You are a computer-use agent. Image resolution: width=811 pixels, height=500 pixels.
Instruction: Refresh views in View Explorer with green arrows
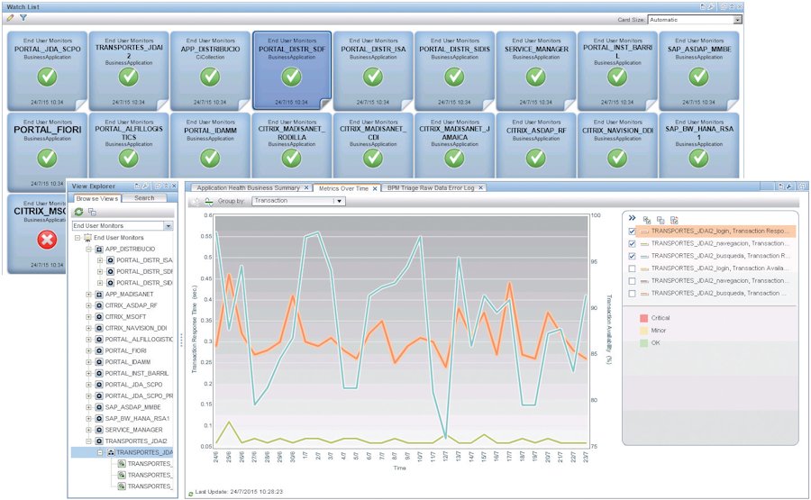79,212
